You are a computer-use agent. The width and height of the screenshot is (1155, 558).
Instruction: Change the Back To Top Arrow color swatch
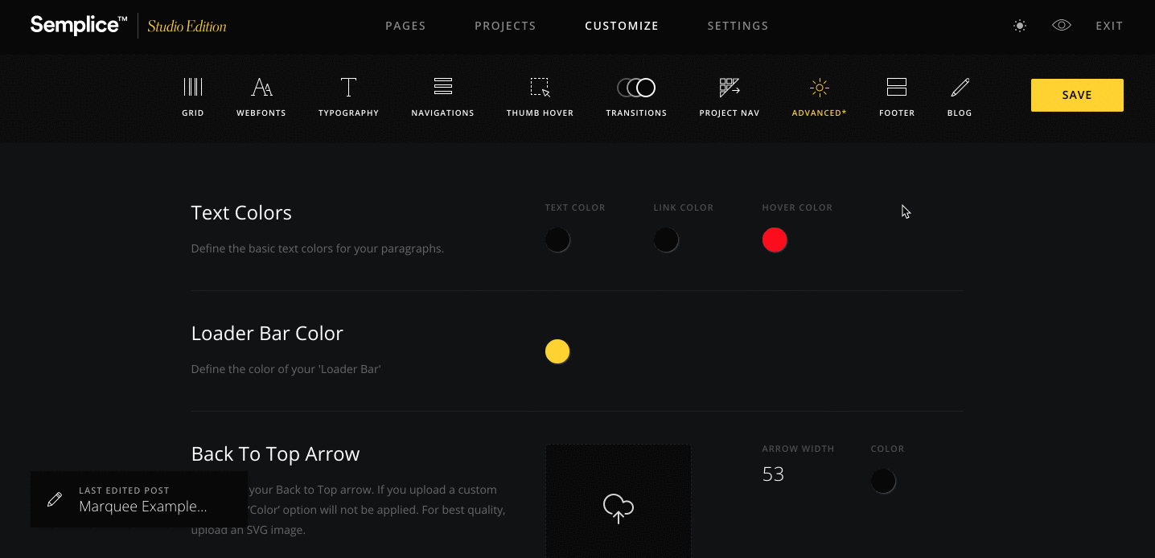pyautogui.click(x=883, y=481)
